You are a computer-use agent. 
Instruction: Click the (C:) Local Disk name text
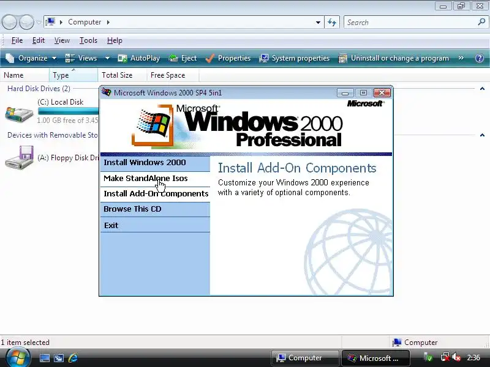pyautogui.click(x=60, y=102)
